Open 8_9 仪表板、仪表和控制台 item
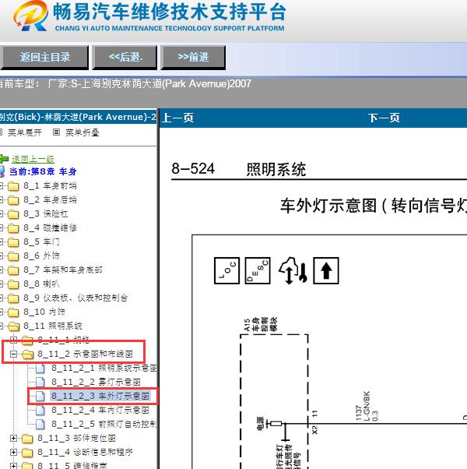The image size is (467, 469). [x=75, y=298]
